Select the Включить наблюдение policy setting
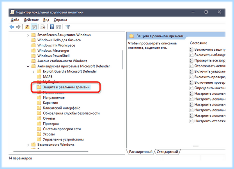This screenshot has width=234, height=169. point(210,55)
